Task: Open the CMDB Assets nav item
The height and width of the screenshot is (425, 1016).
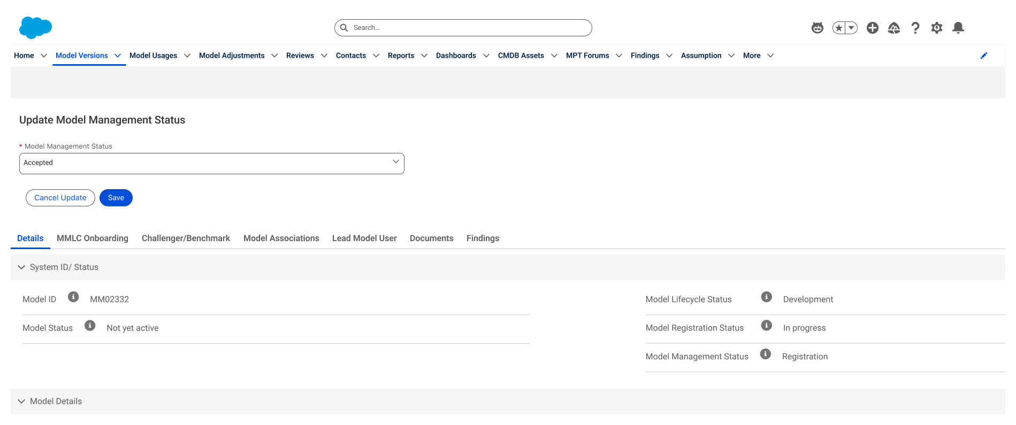Action: (x=521, y=56)
